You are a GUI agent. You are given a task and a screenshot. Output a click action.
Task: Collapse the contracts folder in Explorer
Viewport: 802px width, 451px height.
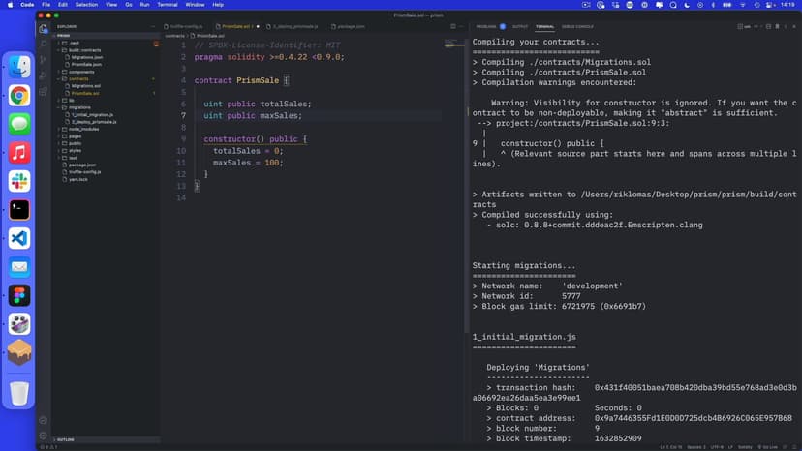tap(79, 78)
